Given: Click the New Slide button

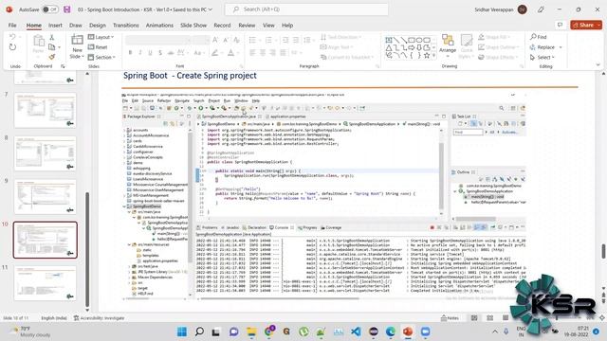Looking at the screenshot, I should point(77,46).
